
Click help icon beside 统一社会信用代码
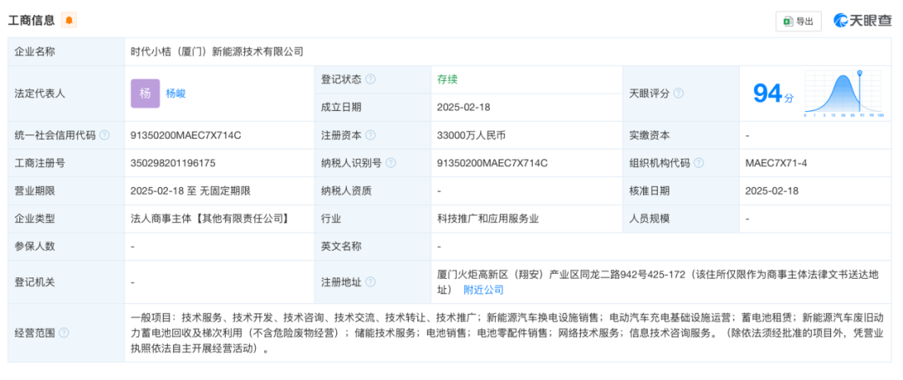click(x=105, y=135)
